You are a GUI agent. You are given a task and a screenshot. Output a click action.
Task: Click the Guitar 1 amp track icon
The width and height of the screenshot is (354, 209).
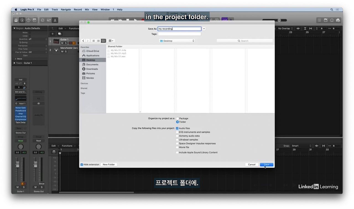pyautogui.click(x=56, y=41)
